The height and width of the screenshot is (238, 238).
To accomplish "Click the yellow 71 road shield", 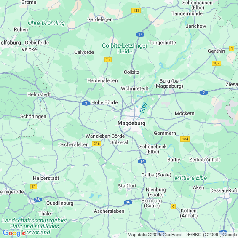I will coord(108,60).
